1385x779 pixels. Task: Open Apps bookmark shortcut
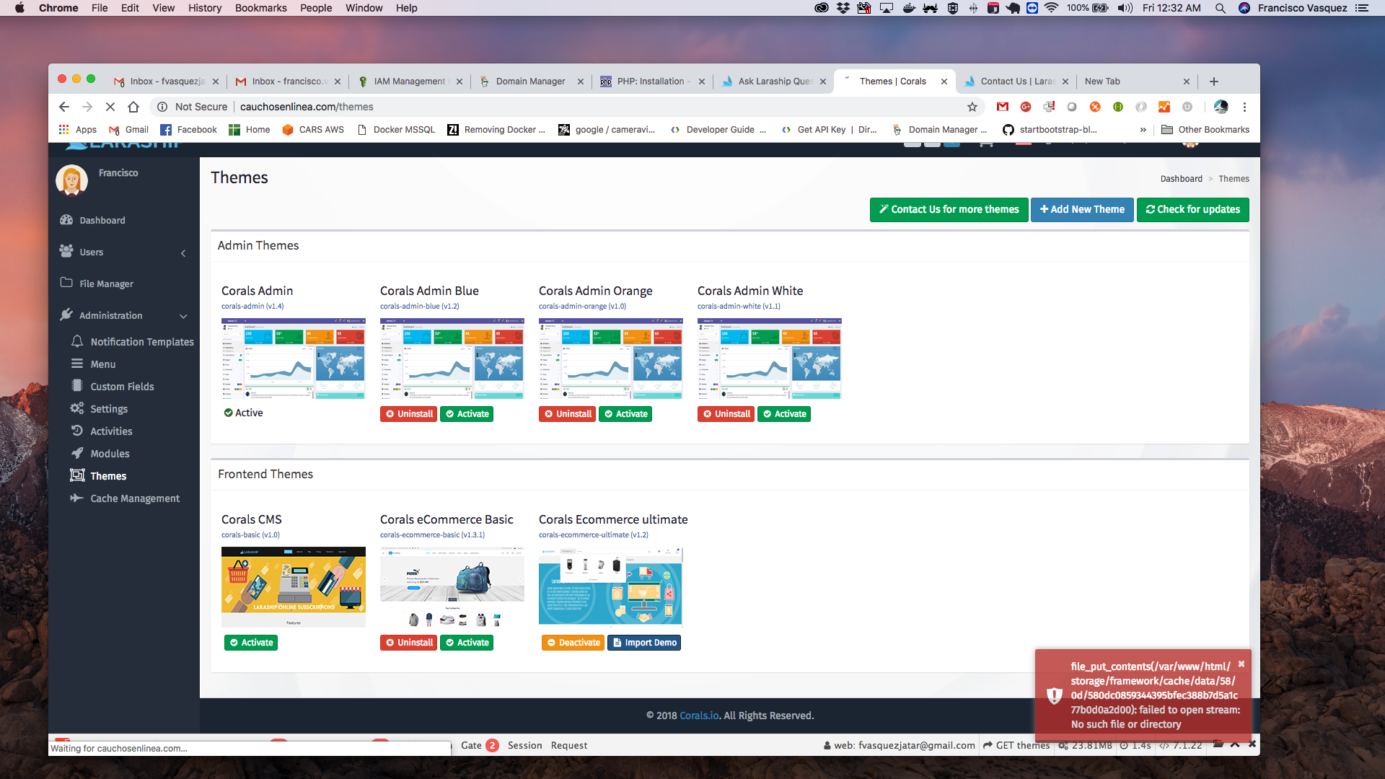tap(78, 130)
